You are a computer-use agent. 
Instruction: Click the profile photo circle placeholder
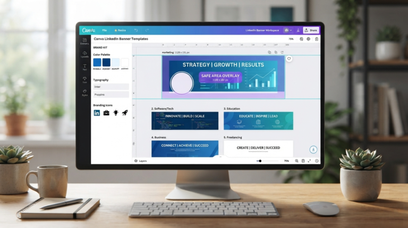[x=182, y=83]
